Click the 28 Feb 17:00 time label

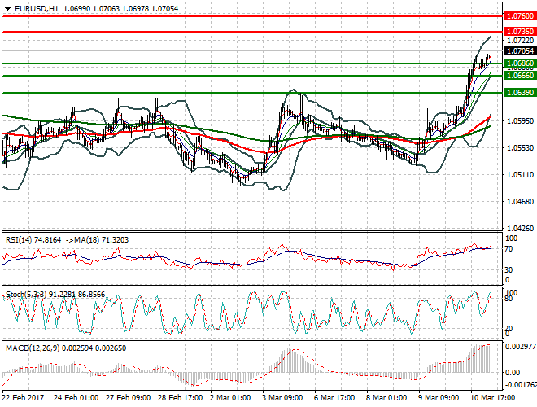(x=180, y=398)
